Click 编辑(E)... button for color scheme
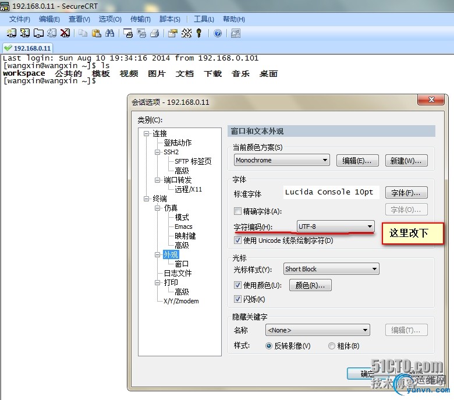The height and width of the screenshot is (400, 454). coord(357,161)
